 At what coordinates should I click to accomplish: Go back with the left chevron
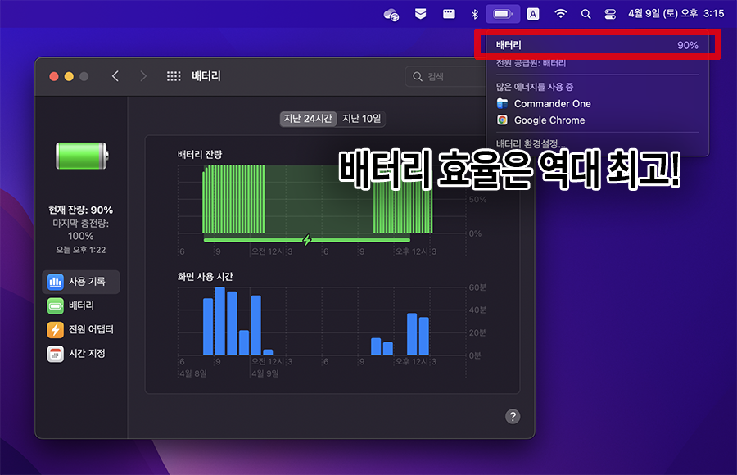point(115,76)
